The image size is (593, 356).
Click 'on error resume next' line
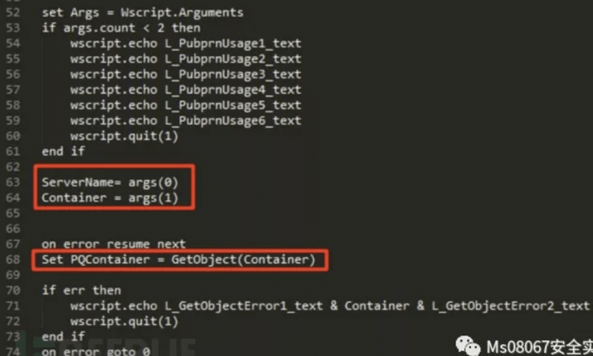point(113,244)
